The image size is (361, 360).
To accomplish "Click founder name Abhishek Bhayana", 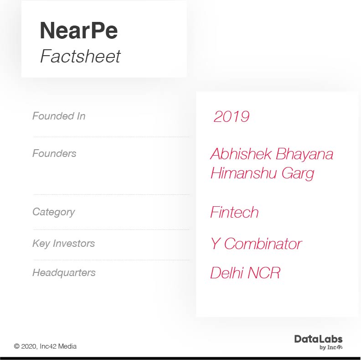I will pyautogui.click(x=272, y=154).
